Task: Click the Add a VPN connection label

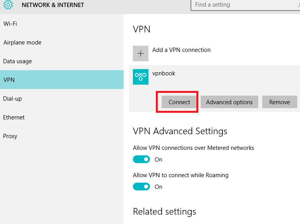Action: click(182, 50)
